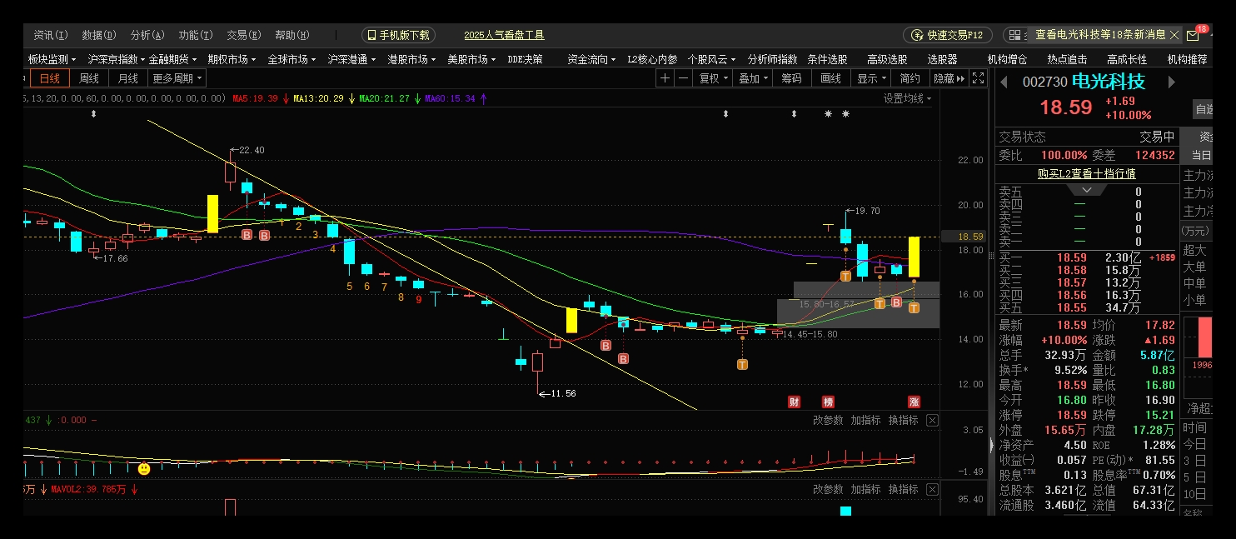The width and height of the screenshot is (1236, 539).
Task: Open the 帮助(H) menu
Action: click(292, 35)
